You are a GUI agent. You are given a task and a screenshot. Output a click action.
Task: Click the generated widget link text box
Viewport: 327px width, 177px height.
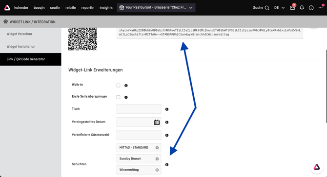point(210,33)
